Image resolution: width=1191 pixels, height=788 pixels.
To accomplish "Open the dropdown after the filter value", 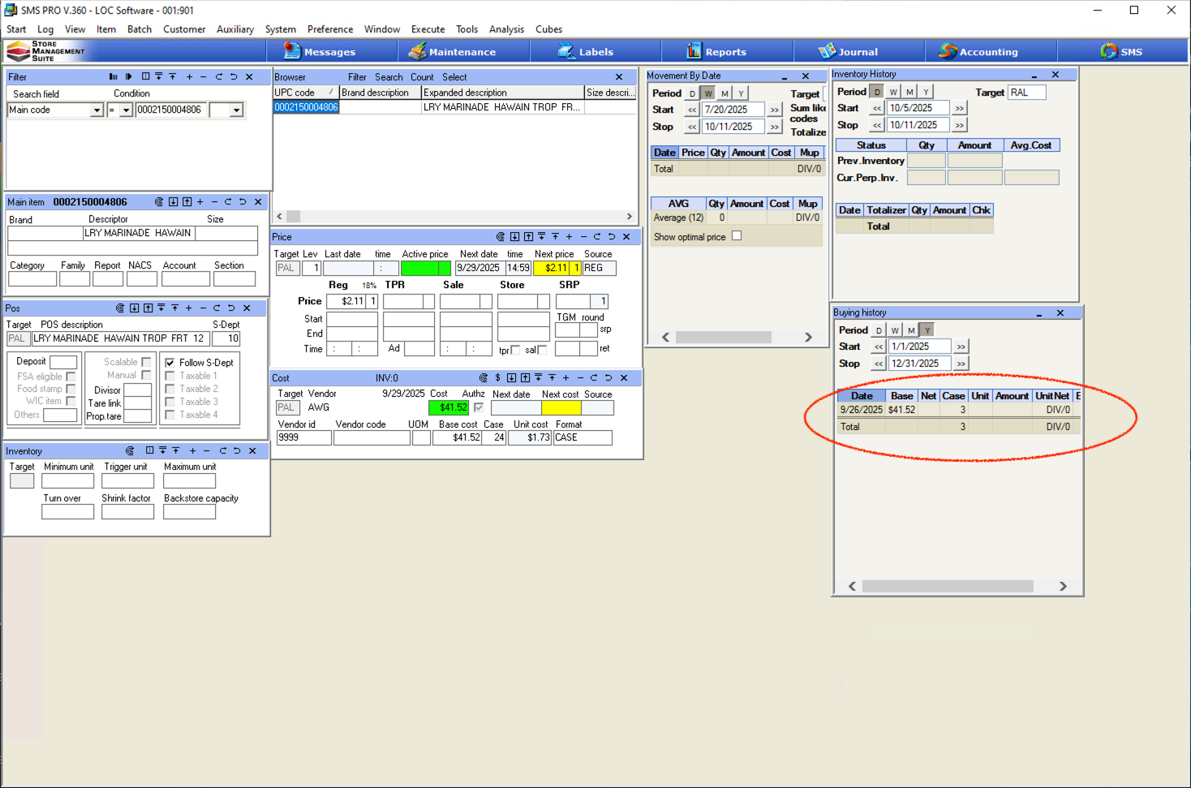I will (237, 110).
